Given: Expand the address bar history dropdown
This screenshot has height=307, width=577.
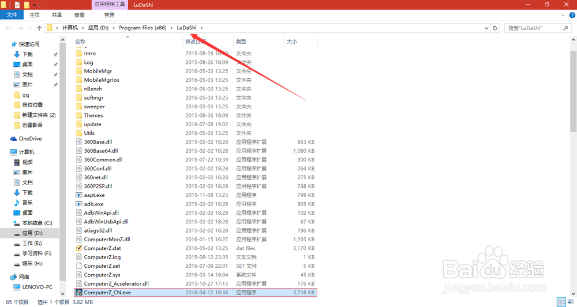Looking at the screenshot, I should (x=486, y=28).
